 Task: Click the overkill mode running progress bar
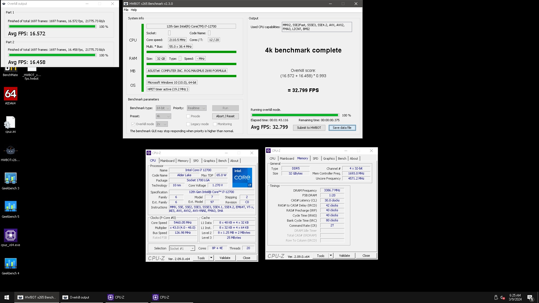pyautogui.click(x=295, y=115)
